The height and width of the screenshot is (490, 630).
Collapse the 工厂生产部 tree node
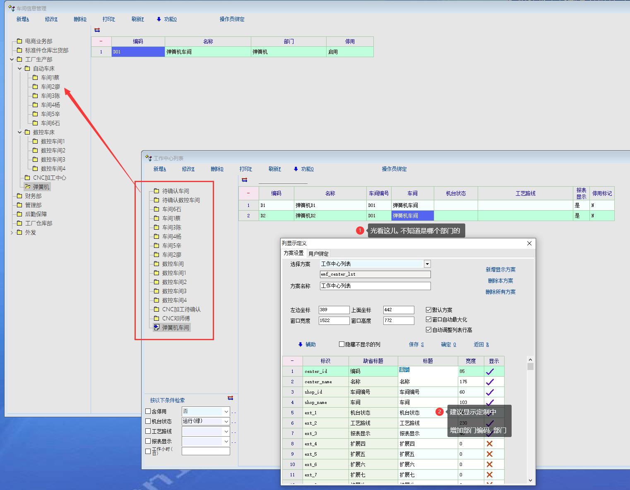pos(12,60)
